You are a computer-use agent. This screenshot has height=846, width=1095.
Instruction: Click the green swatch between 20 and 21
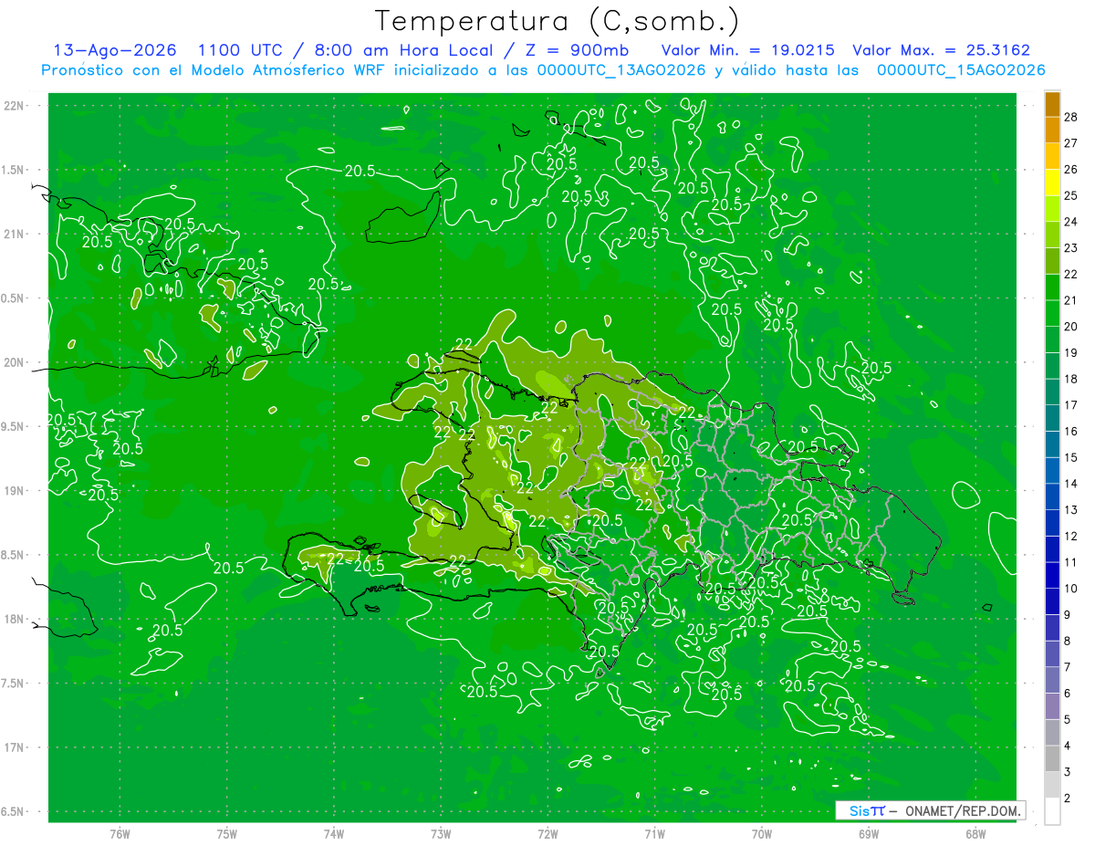[x=1052, y=314]
